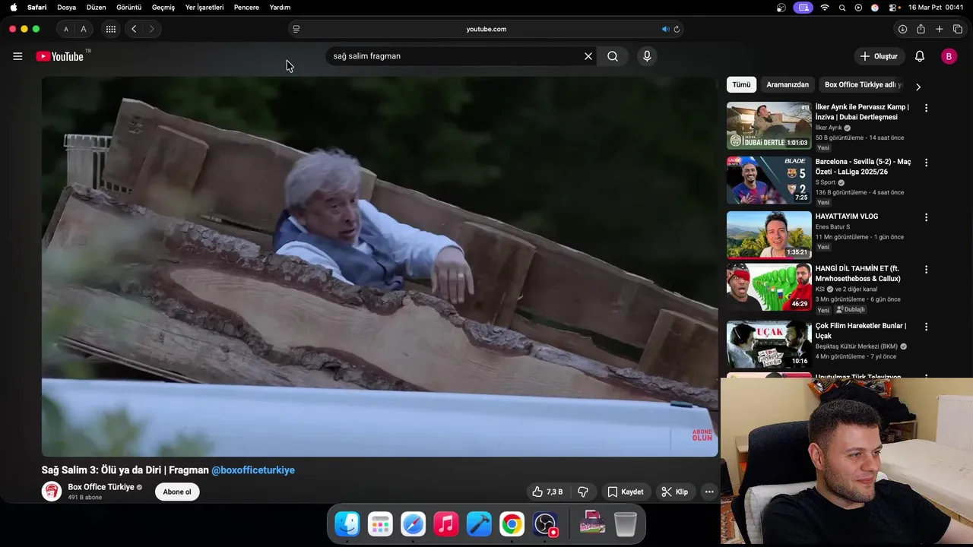Subscribe with the Abone ol button

177,492
